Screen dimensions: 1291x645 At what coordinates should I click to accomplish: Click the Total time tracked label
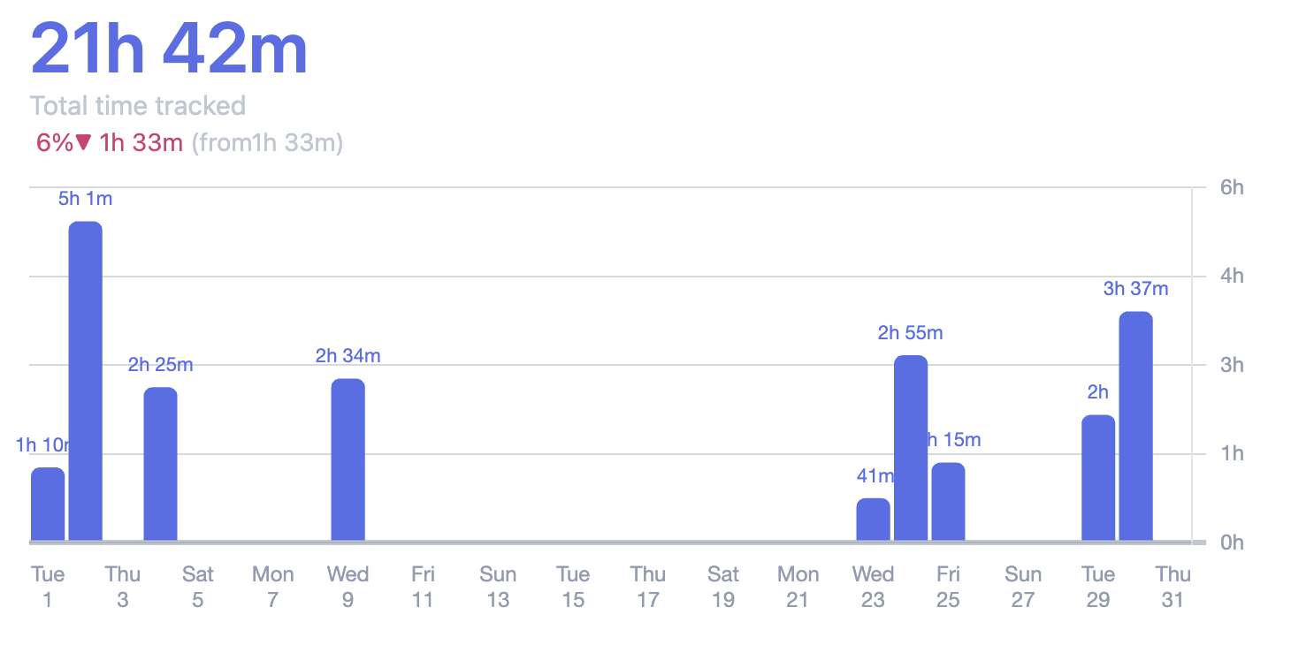[x=138, y=106]
